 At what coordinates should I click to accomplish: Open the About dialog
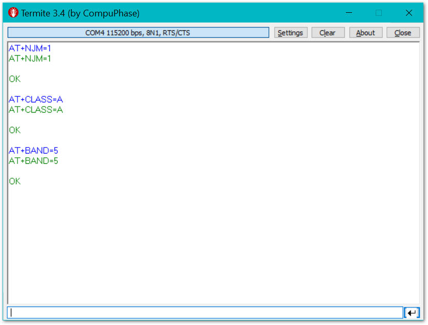coord(365,33)
